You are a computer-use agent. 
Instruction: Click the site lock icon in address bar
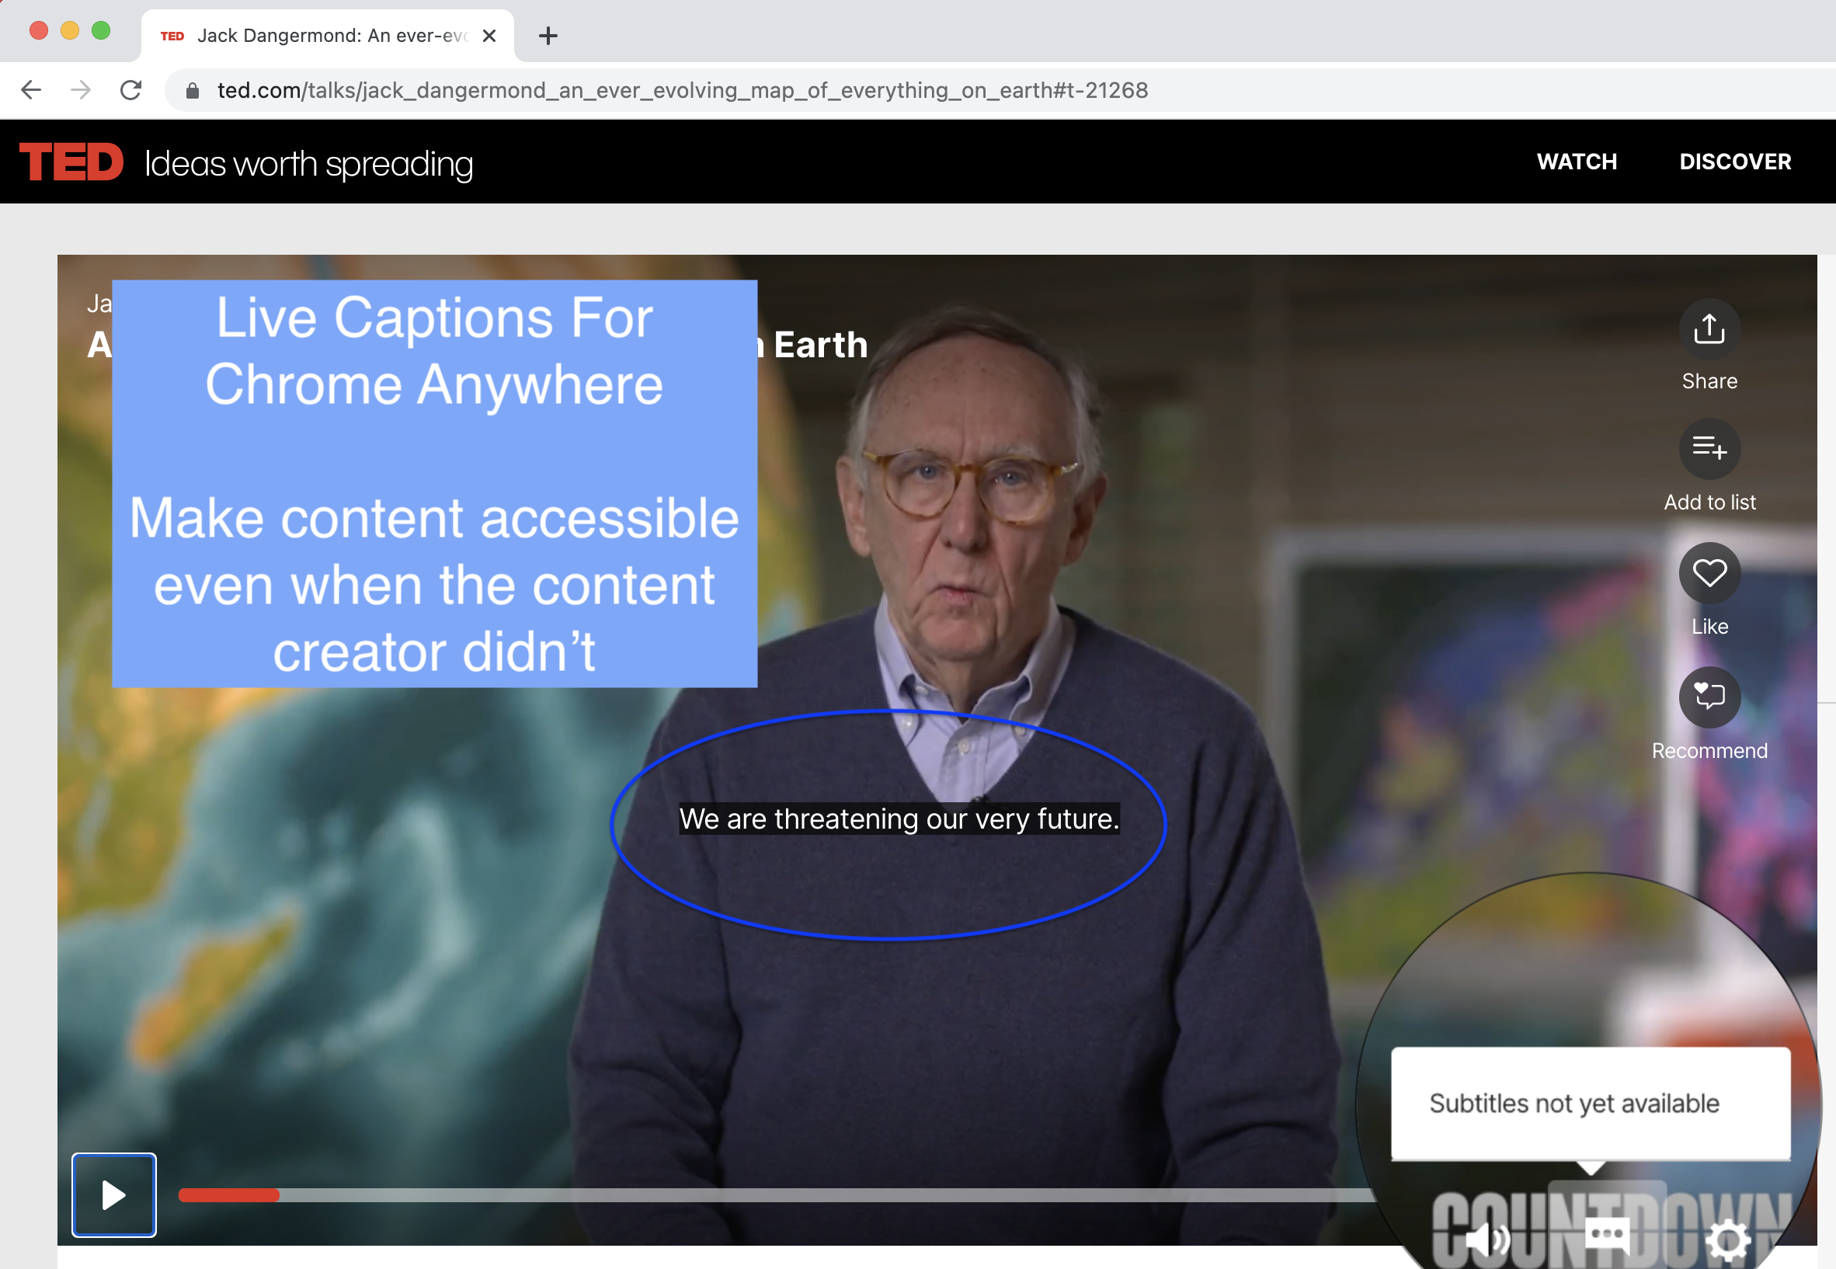(x=192, y=91)
